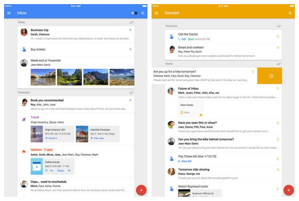This screenshot has height=201, width=299.
Task: Tap the search icon in the Inbox header
Action: [x=143, y=13]
